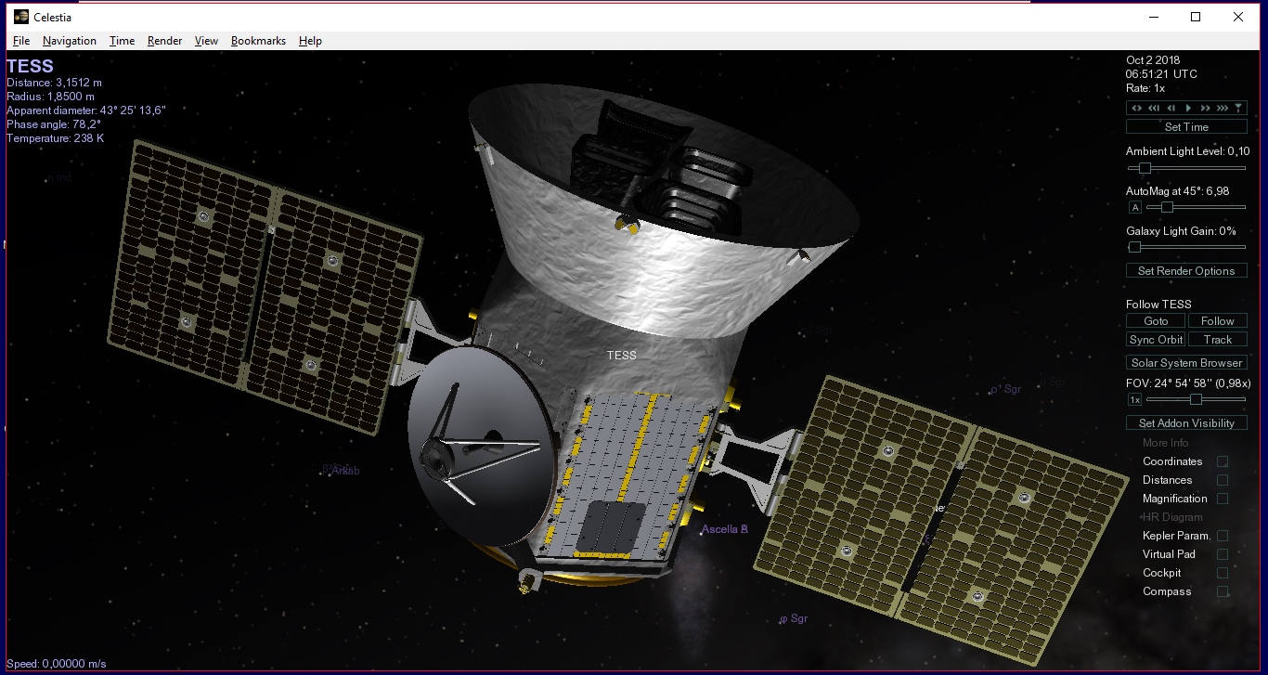Click the 06:51:21 UTC time text

point(1161,74)
